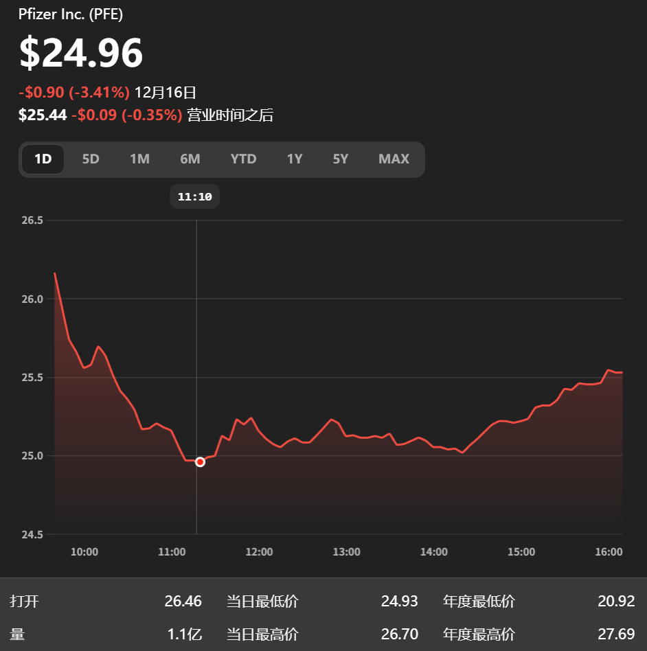The width and height of the screenshot is (647, 651).
Task: Click the Pfizer Inc. (PFE) ticker title
Action: click(69, 14)
